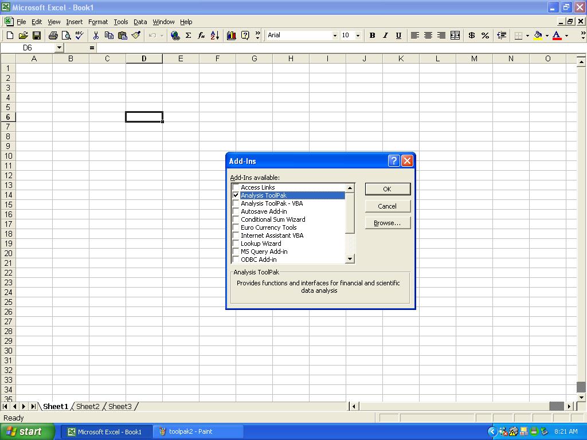Viewport: 587px width, 440px height.
Task: Enable the Conditional Sum Wizard add-in
Action: [236, 219]
